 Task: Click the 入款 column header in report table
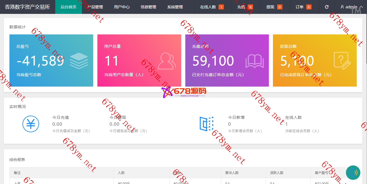(122, 173)
